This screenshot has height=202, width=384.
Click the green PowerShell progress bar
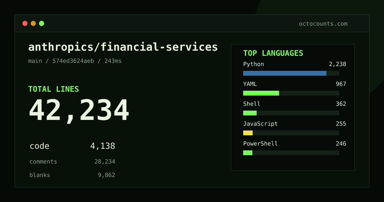[x=248, y=153]
